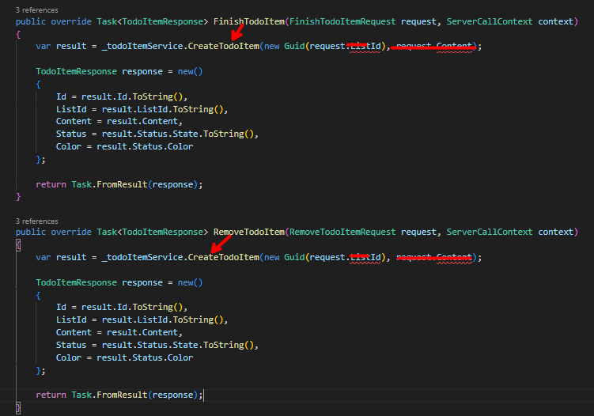Click the FinishTodoItem method name
594x416 pixels.
[249, 21]
